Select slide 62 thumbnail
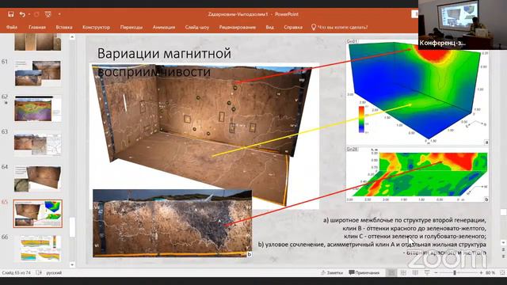Viewport: 507px width, 285px height. tap(37, 108)
